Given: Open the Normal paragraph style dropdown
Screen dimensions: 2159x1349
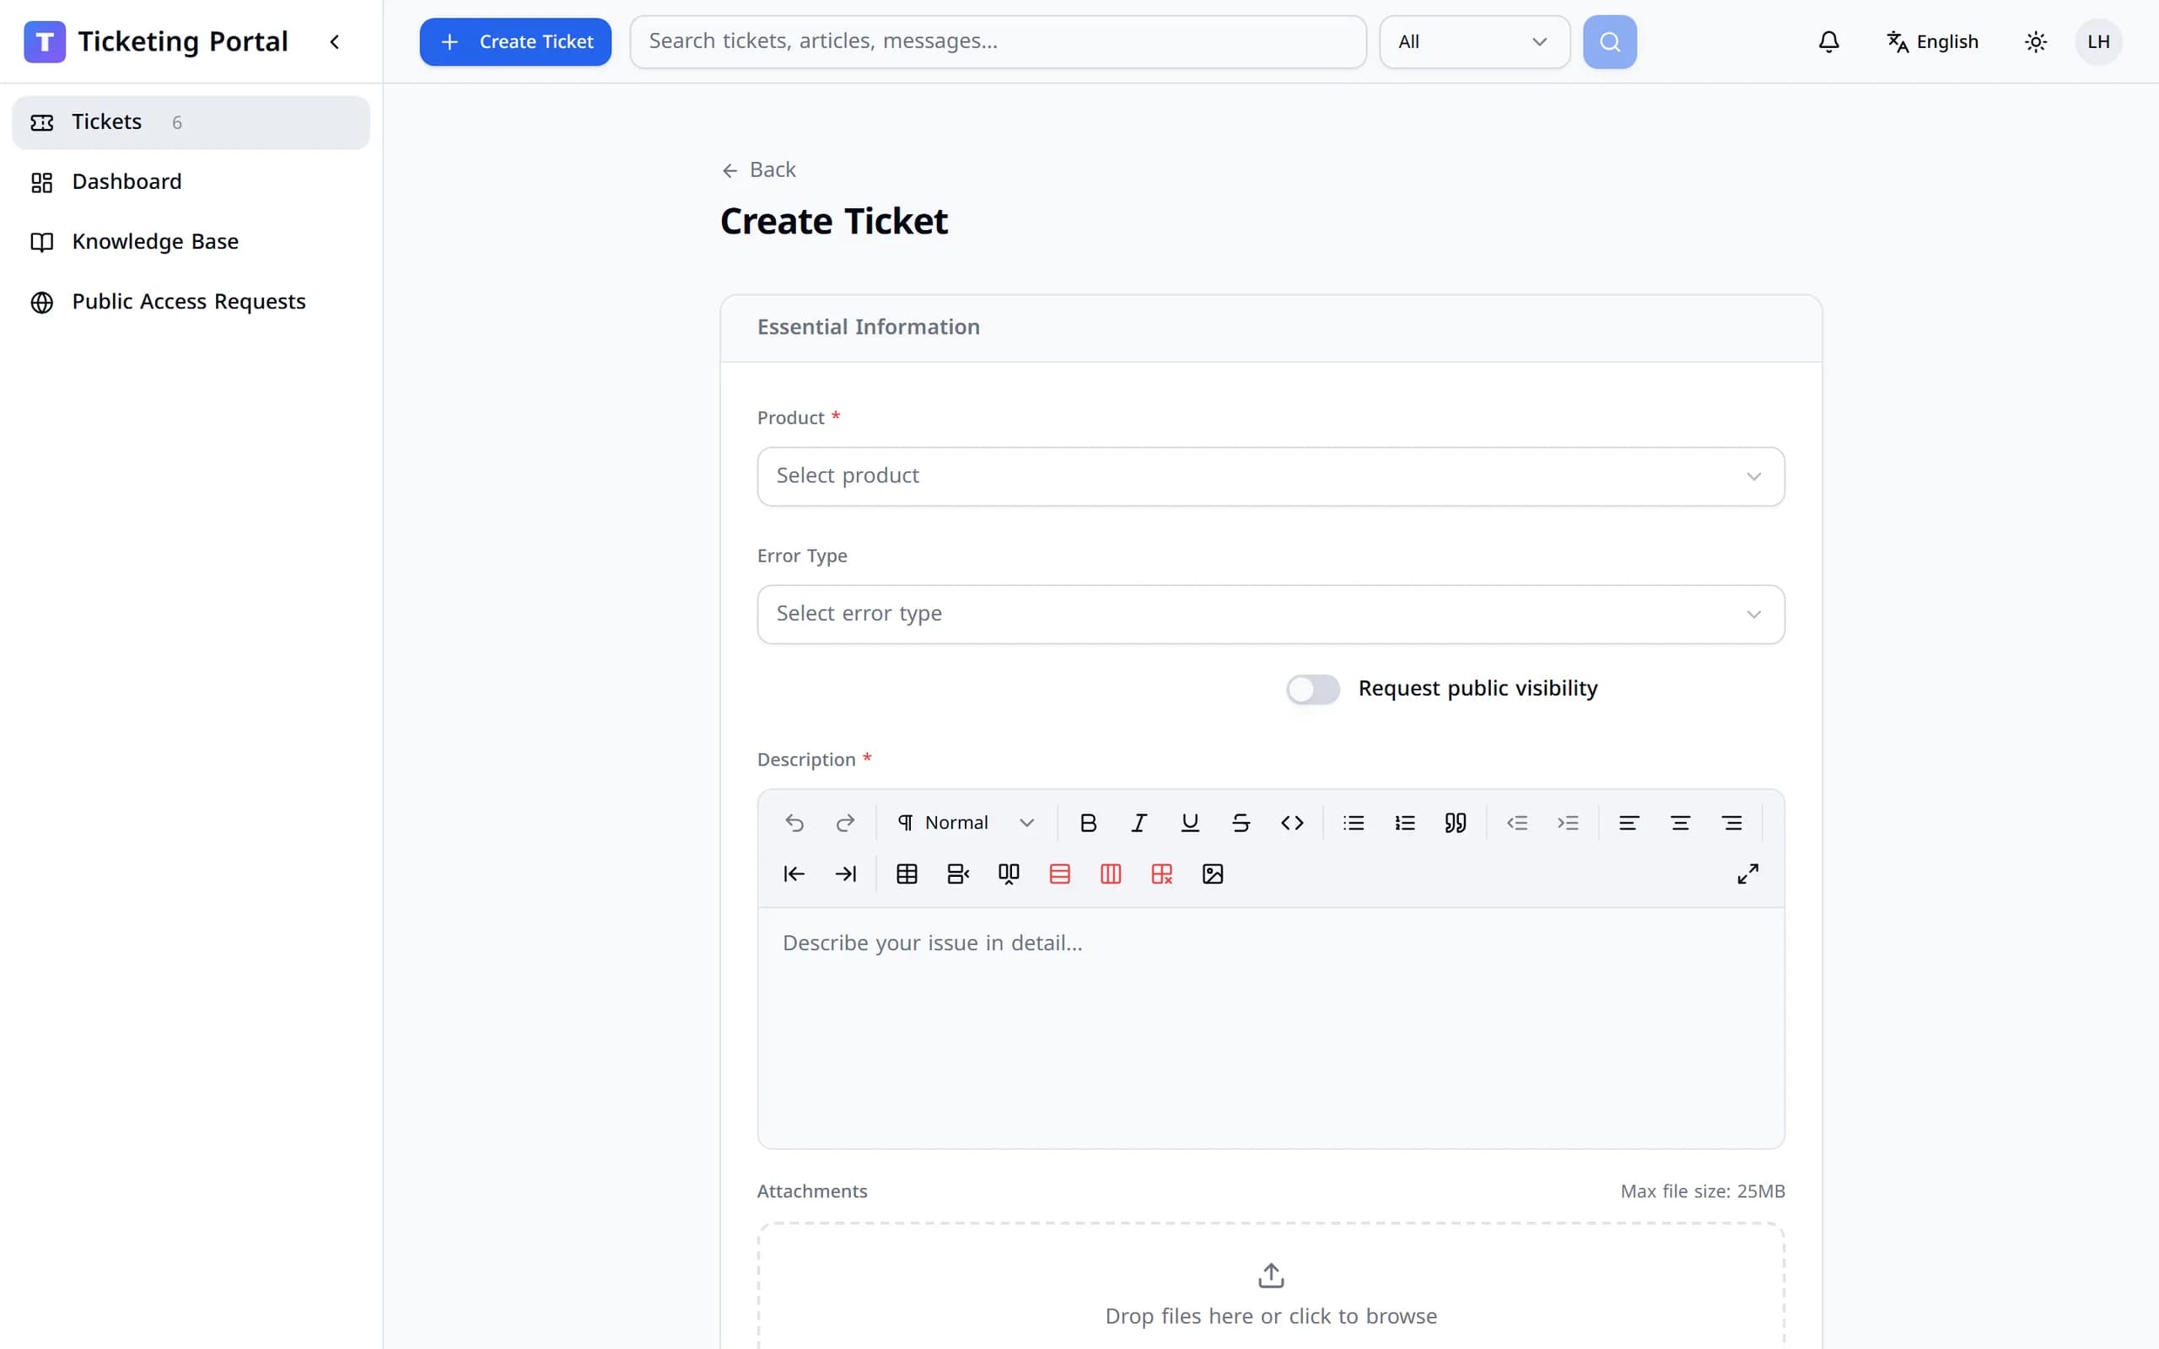Looking at the screenshot, I should point(966,823).
